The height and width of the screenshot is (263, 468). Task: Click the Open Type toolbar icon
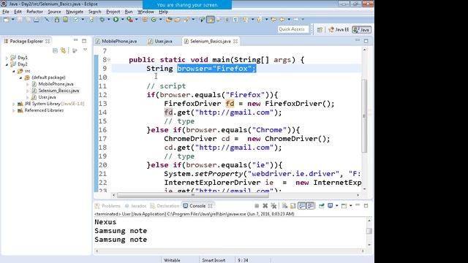pyautogui.click(x=169, y=20)
